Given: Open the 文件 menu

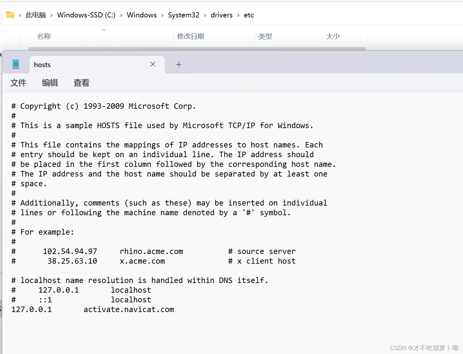Looking at the screenshot, I should click(18, 83).
